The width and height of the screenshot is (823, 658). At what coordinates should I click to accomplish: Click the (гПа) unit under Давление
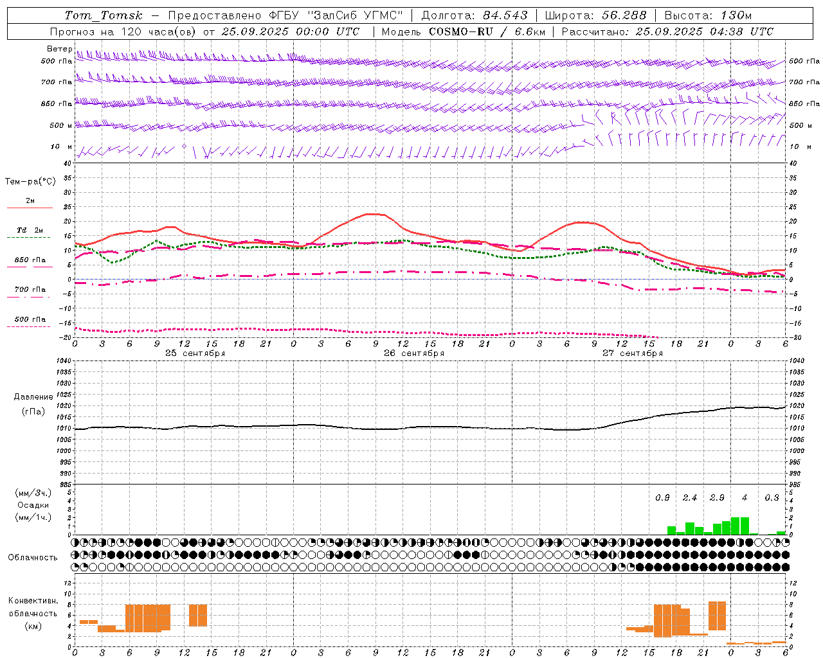[x=33, y=411]
